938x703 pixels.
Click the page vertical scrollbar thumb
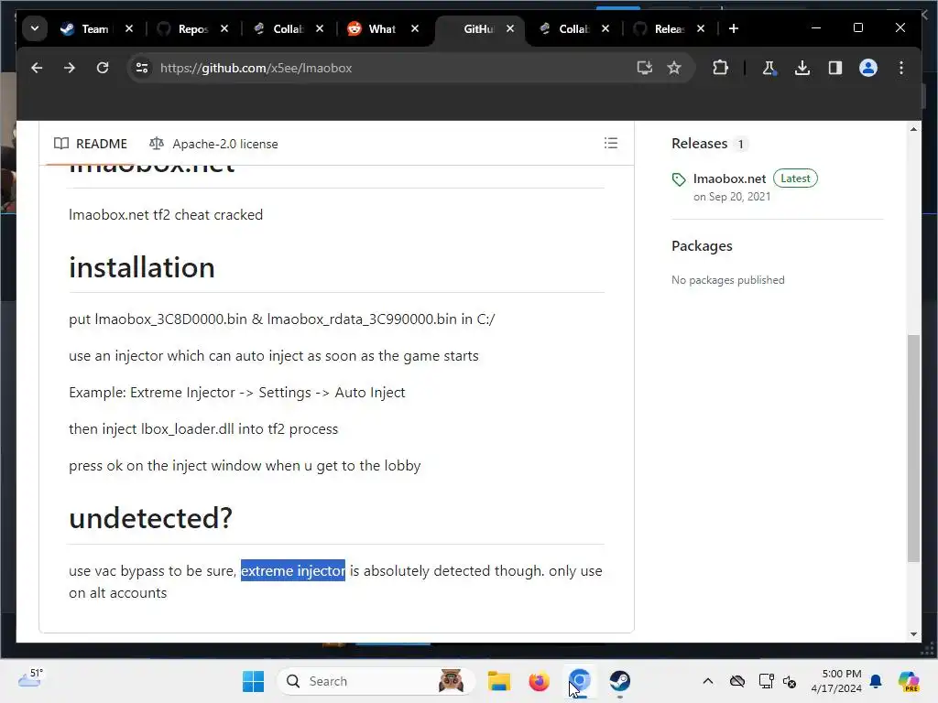pyautogui.click(x=913, y=449)
